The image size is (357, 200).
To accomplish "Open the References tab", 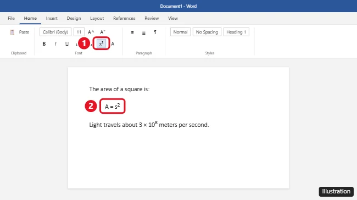I will point(124,18).
